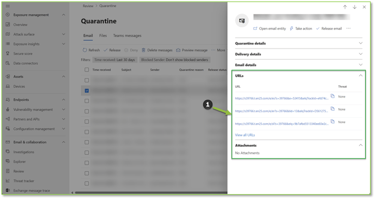Check the seventh email row checkbox
The height and width of the screenshot is (199, 375).
point(87,142)
